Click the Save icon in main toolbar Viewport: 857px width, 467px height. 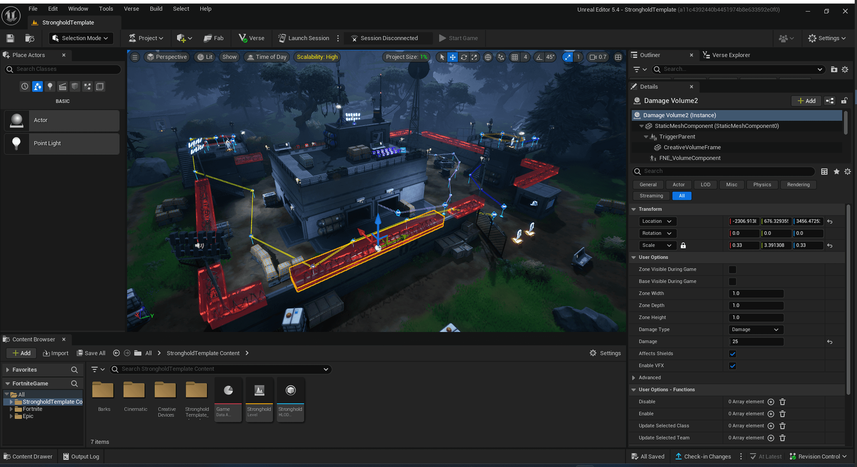pos(10,38)
